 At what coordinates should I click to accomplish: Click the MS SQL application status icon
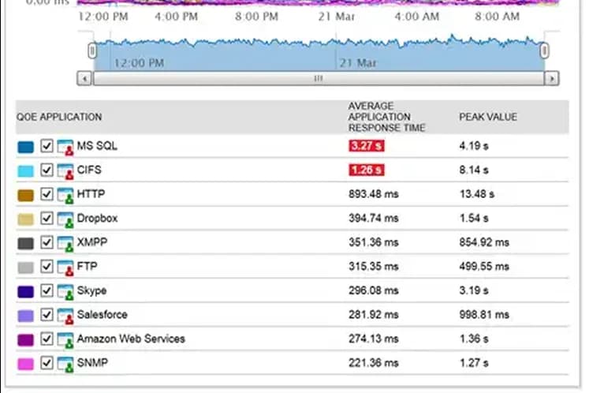click(65, 146)
